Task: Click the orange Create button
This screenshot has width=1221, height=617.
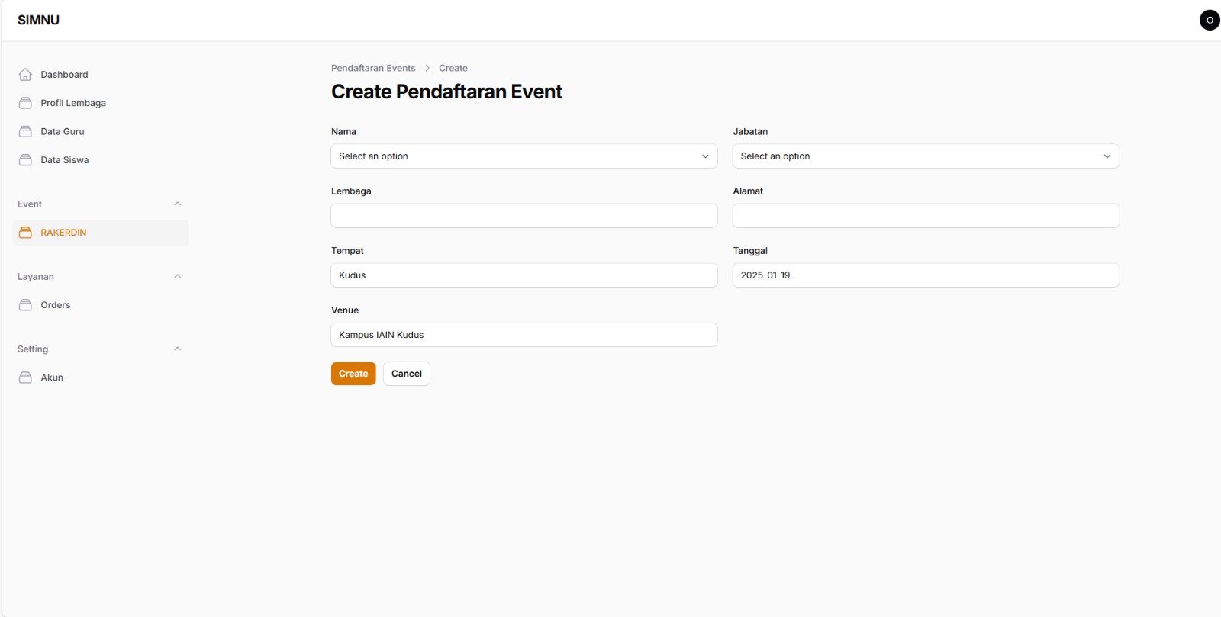Action: coord(353,374)
